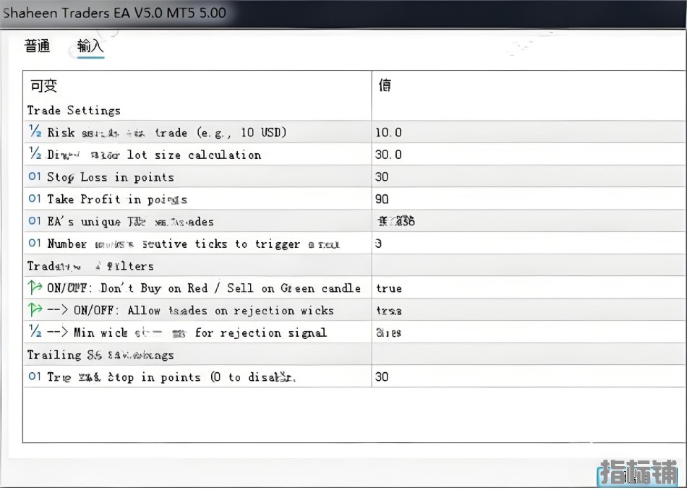Edit the Take Profit value 90
Viewport: 689px width, 490px height.
coord(382,199)
